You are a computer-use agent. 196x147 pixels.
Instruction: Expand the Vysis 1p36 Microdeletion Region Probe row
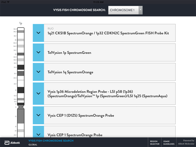[38, 93]
